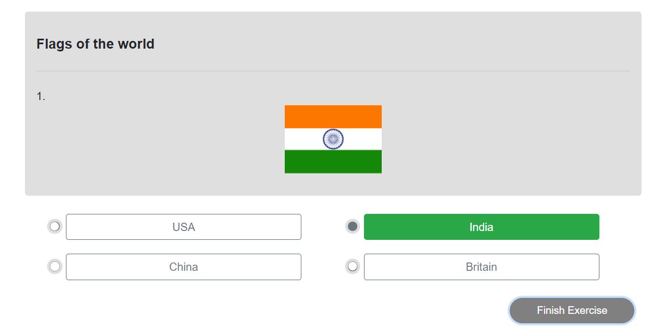672x336 pixels.
Task: Click the USA answer text label
Action: [183, 227]
